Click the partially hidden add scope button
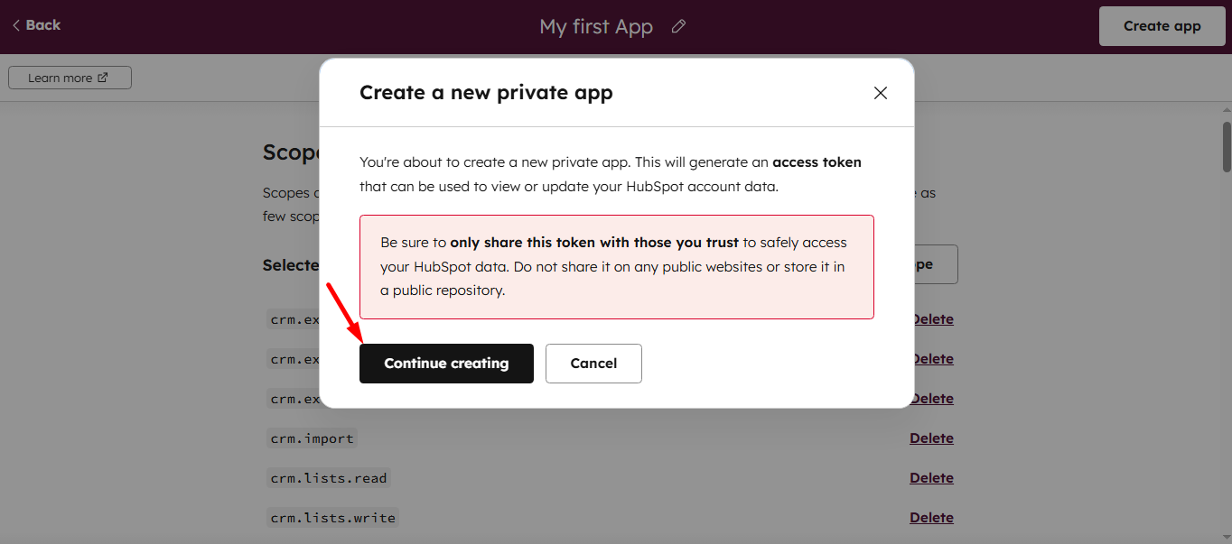 tap(936, 264)
